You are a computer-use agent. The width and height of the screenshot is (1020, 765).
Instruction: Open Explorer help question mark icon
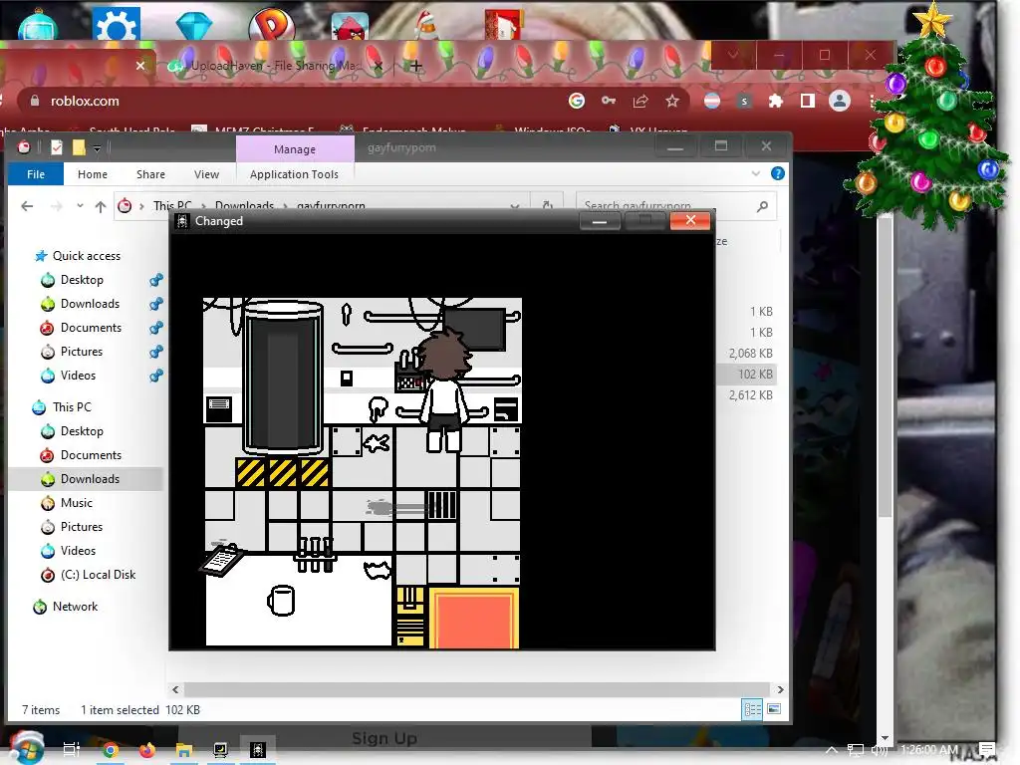[x=777, y=173]
